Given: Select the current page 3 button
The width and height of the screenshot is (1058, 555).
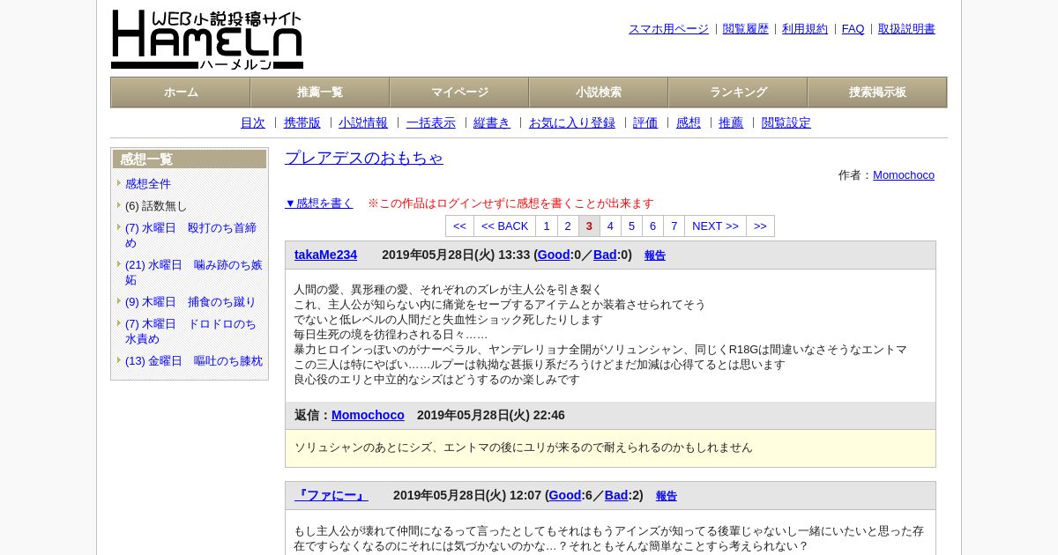Looking at the screenshot, I should 589,226.
